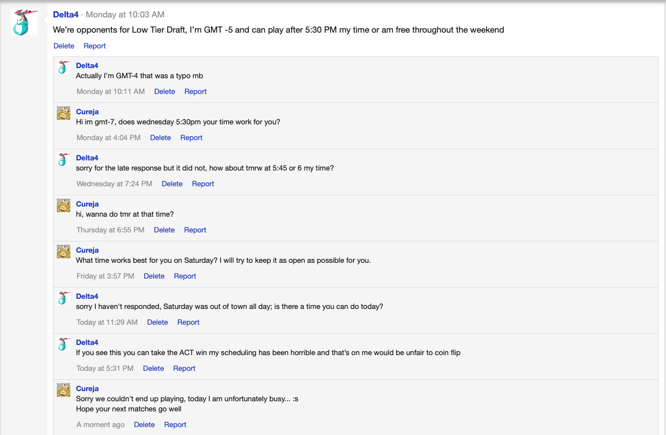The image size is (666, 435).
Task: Open Delta4's profile from the main post header
Action: [x=66, y=14]
